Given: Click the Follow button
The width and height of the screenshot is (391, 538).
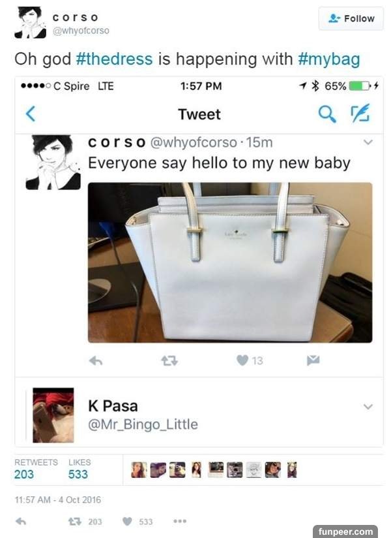Looking at the screenshot, I should coord(351,18).
